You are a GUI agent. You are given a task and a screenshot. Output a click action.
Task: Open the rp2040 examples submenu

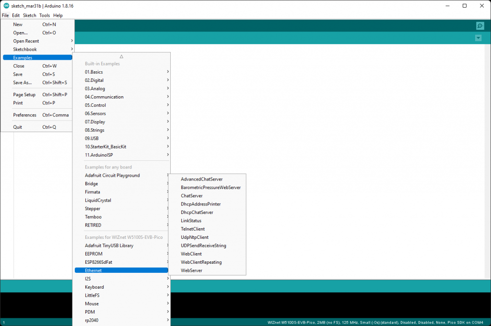[x=121, y=320]
